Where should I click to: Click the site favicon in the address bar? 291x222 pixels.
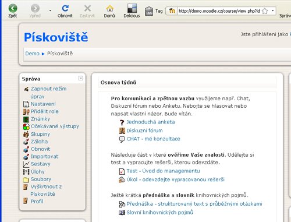tap(172, 11)
